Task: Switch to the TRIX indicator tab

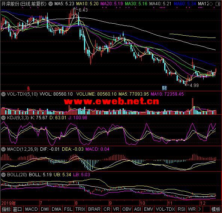Action: (x=80, y=209)
